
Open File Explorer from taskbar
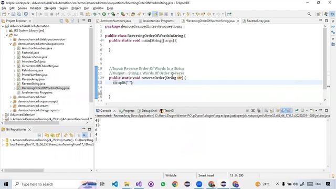(x=127, y=184)
